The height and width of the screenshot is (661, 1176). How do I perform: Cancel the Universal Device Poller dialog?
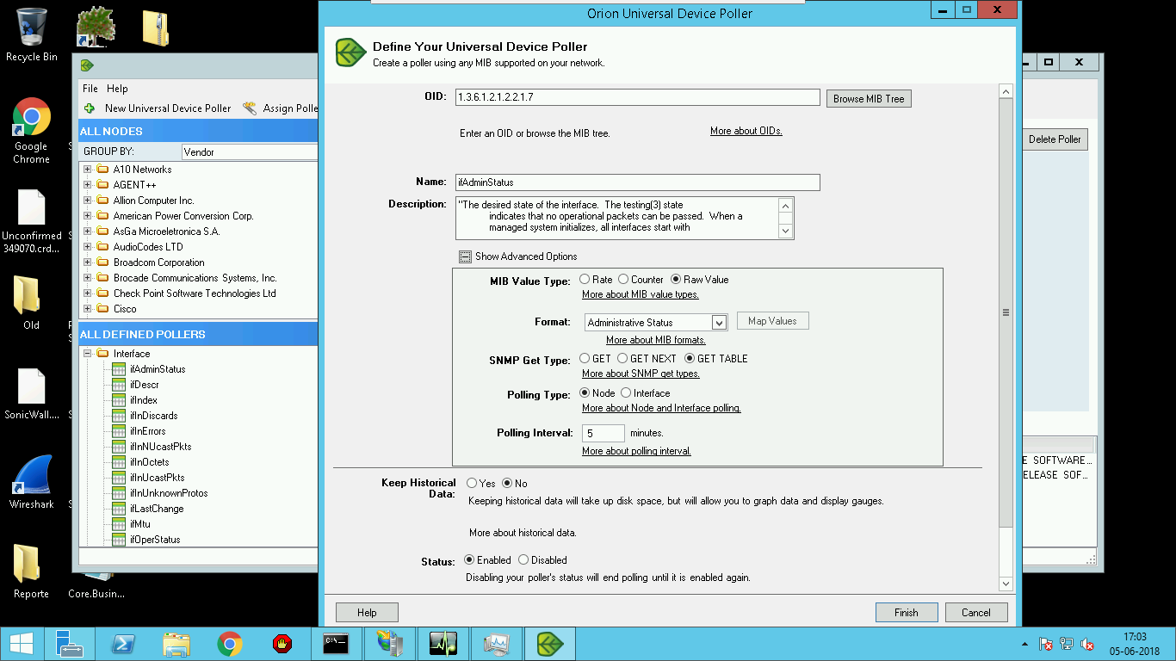point(976,613)
